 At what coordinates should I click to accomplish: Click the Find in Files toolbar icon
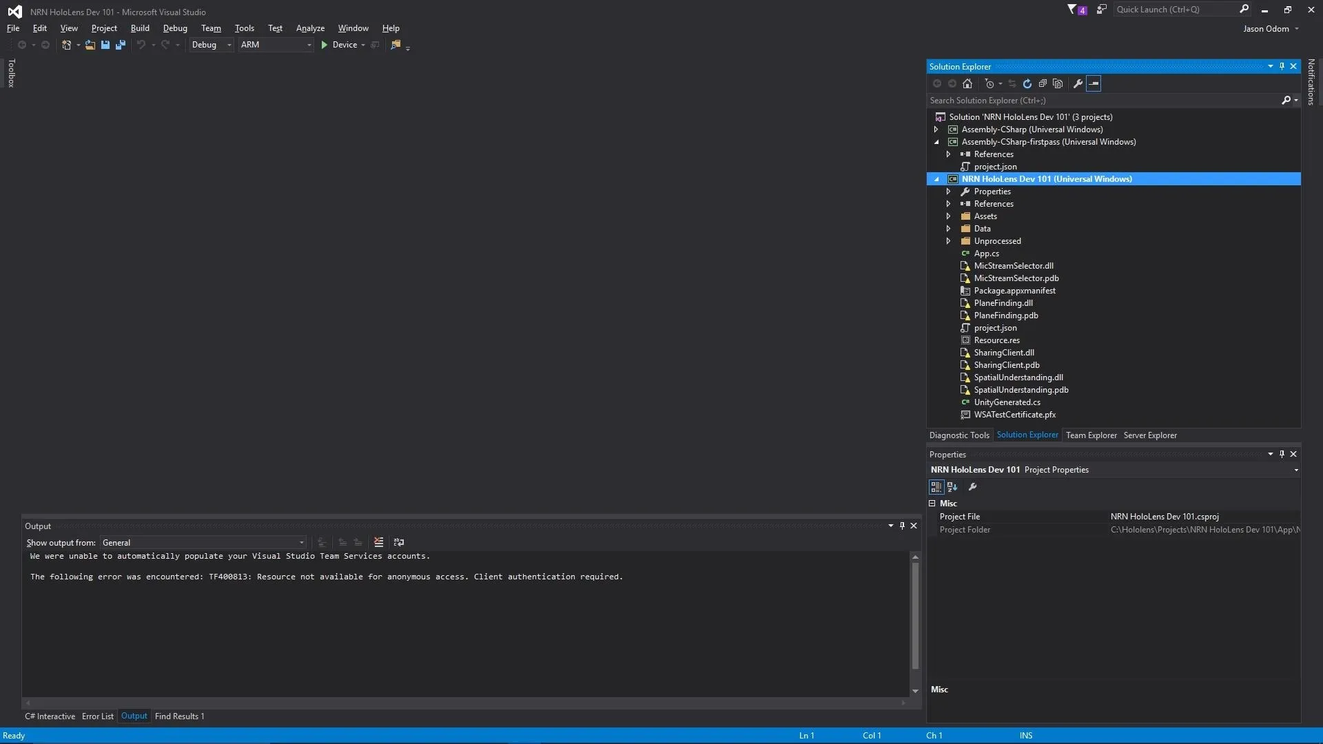tap(396, 45)
